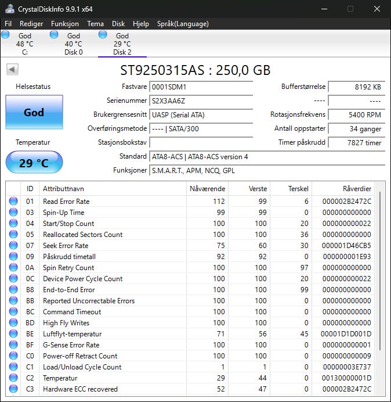Click raw value 000001D46CB5 in Seek Error Rate row
This screenshot has height=402, width=391.
coord(346,245)
